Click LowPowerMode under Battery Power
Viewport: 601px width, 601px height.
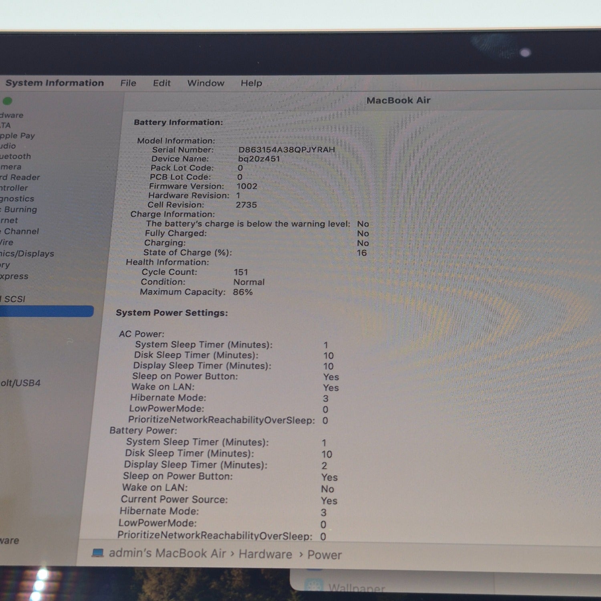pyautogui.click(x=157, y=523)
